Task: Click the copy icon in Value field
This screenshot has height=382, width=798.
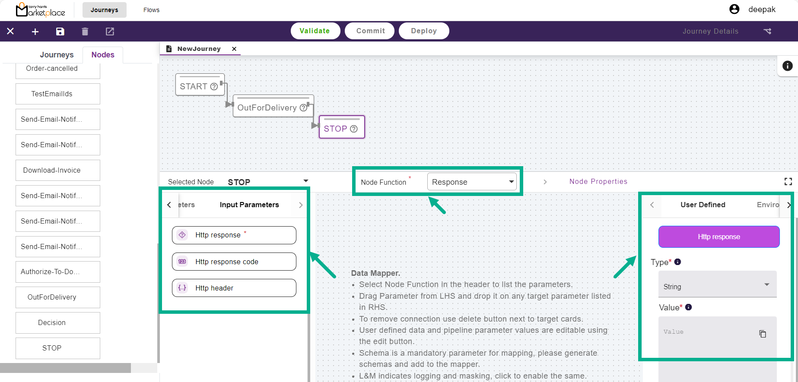Action: pos(763,334)
